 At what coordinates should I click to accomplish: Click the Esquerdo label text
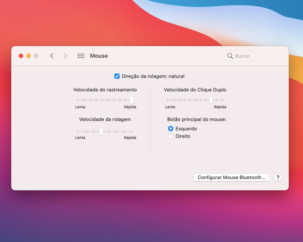(186, 129)
